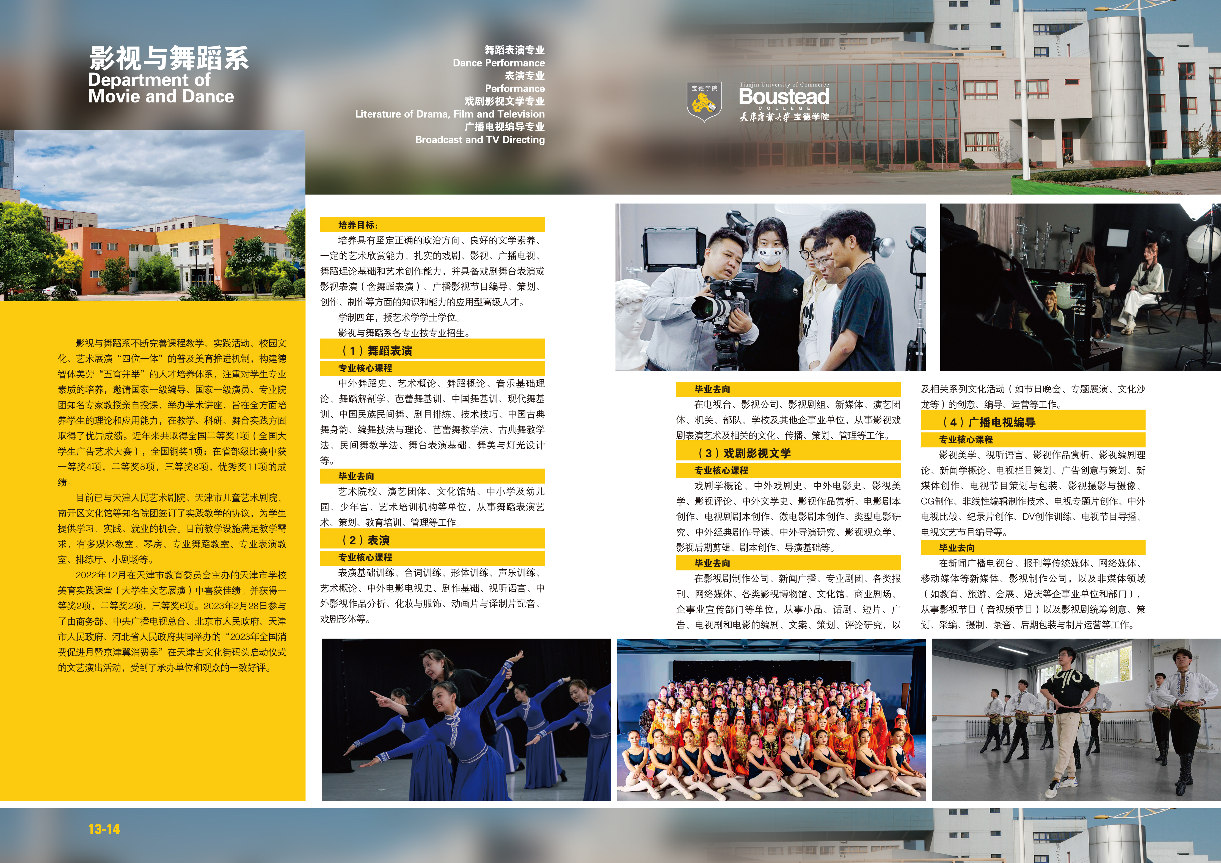Screen dimensions: 1221x863
Task: Click the 广播电视编导专业 header line
Action: pos(504,126)
